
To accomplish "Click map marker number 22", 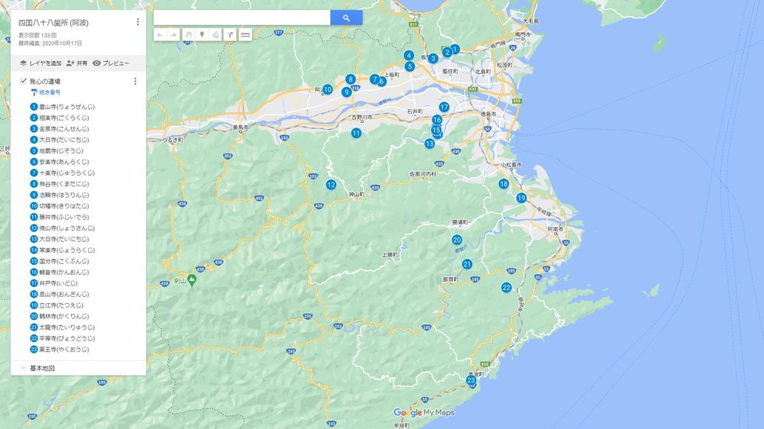I will click(507, 287).
